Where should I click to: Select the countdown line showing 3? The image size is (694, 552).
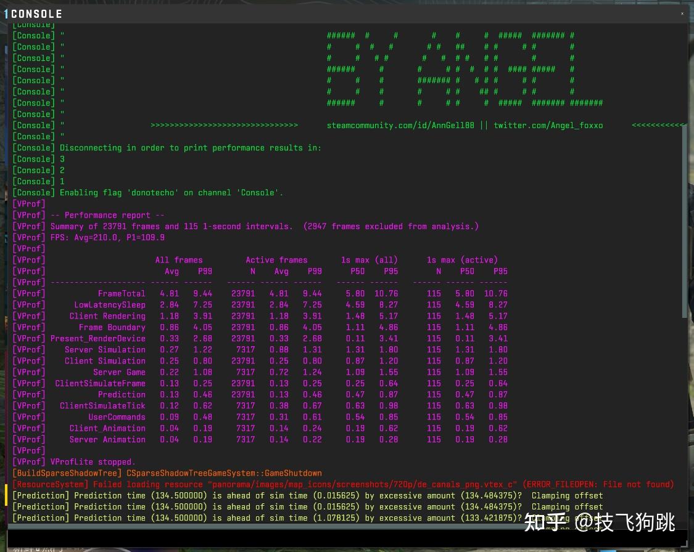click(x=38, y=159)
